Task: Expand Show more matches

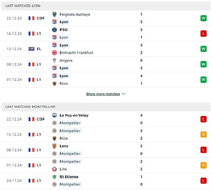Action: coord(103,94)
